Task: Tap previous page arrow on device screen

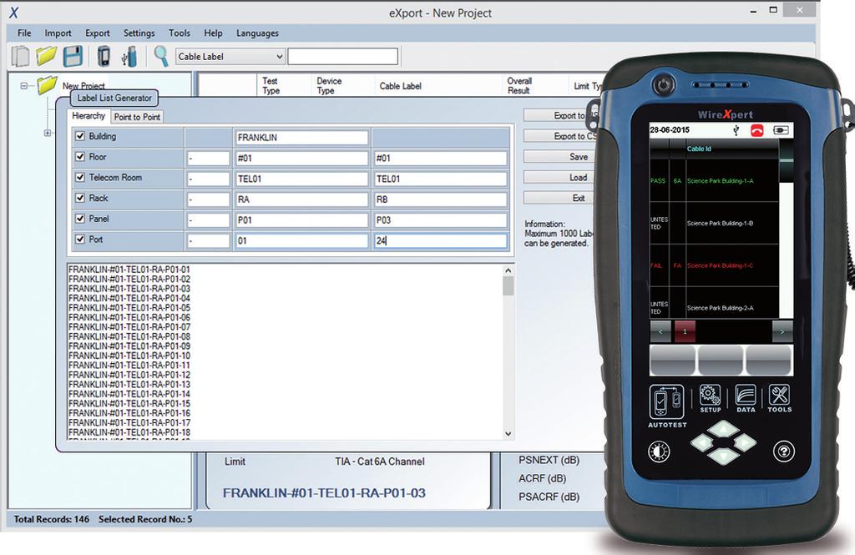Action: click(x=660, y=331)
